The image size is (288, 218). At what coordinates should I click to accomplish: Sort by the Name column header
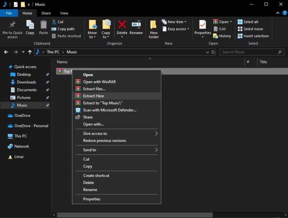[x=62, y=62]
